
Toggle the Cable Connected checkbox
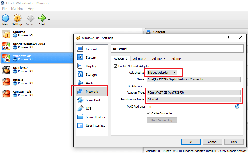point(148,113)
